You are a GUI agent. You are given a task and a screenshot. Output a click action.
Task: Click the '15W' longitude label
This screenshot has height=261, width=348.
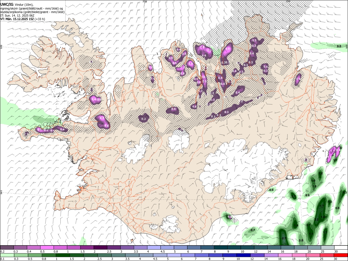(288, 1)
